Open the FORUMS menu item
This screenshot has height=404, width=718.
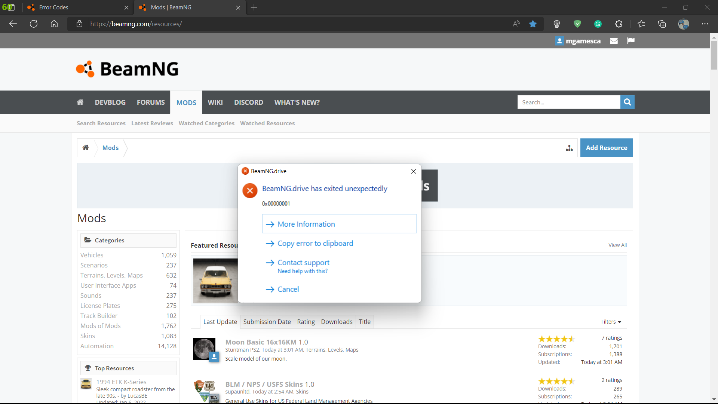[151, 102]
